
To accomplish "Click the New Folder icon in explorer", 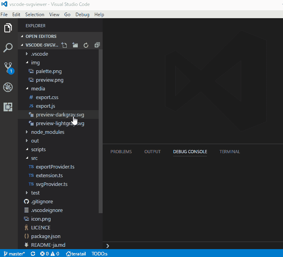I will [x=75, y=45].
